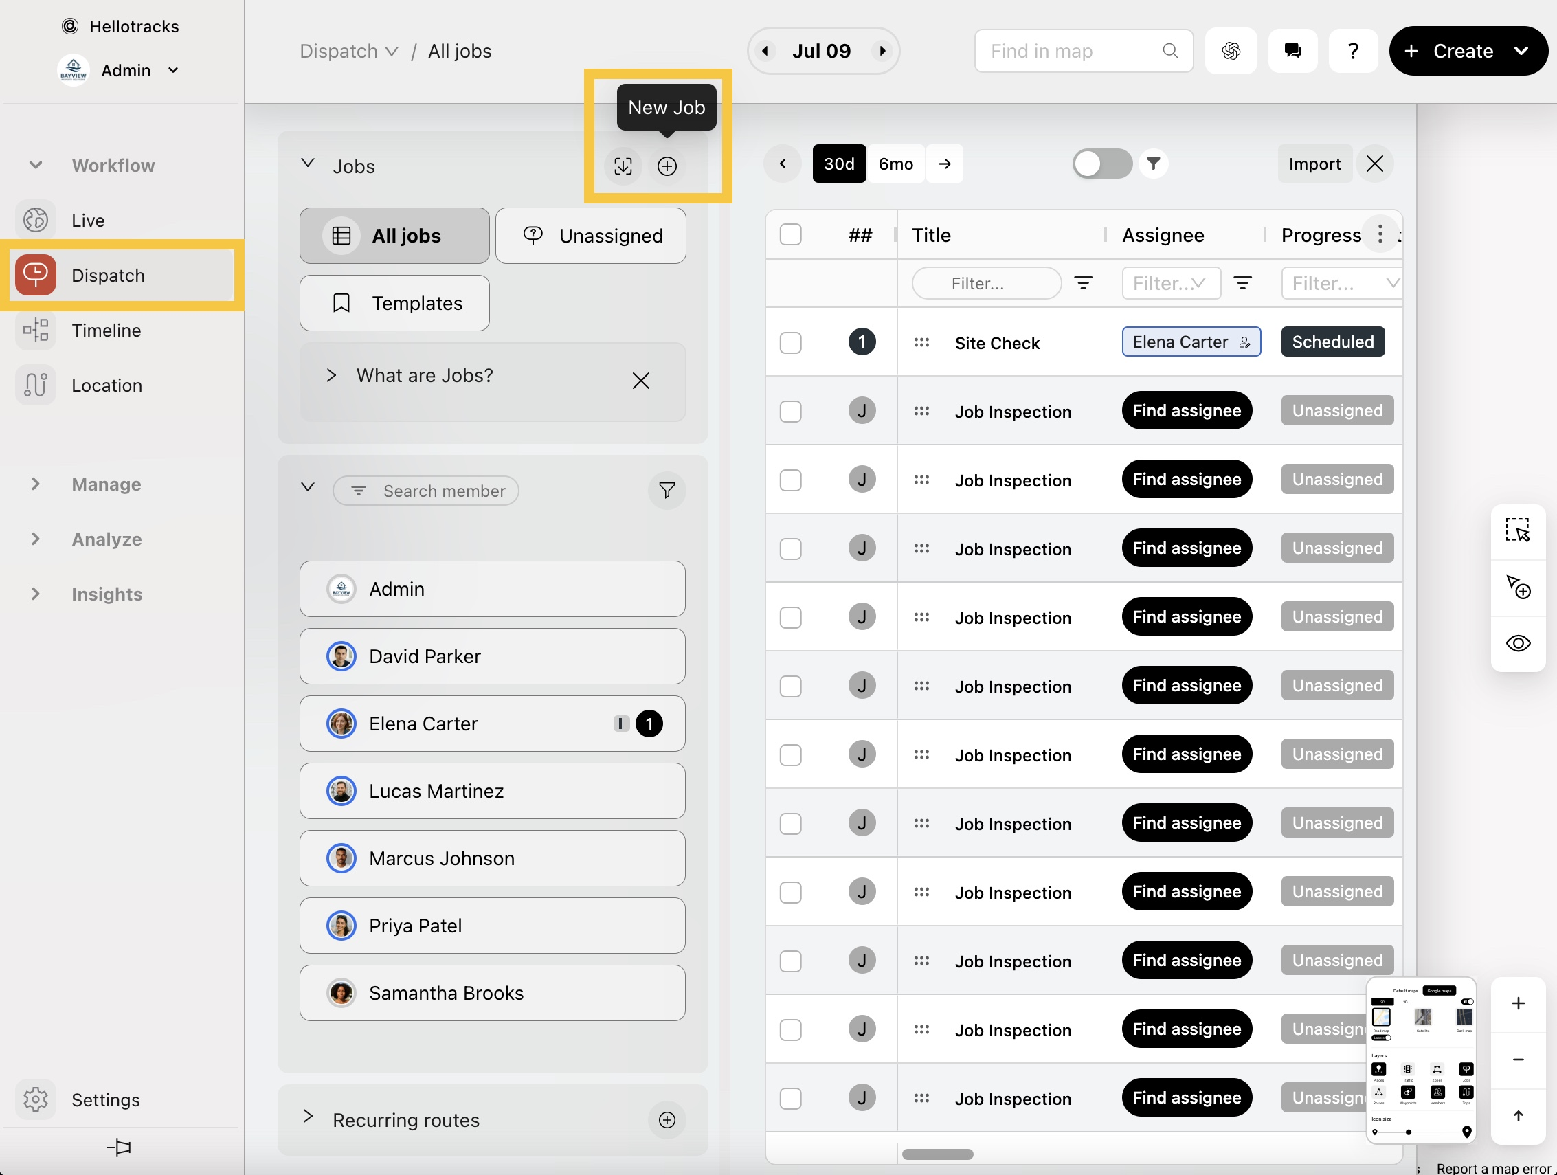Expand the Insights sidebar group
The height and width of the screenshot is (1175, 1557).
pyautogui.click(x=35, y=594)
